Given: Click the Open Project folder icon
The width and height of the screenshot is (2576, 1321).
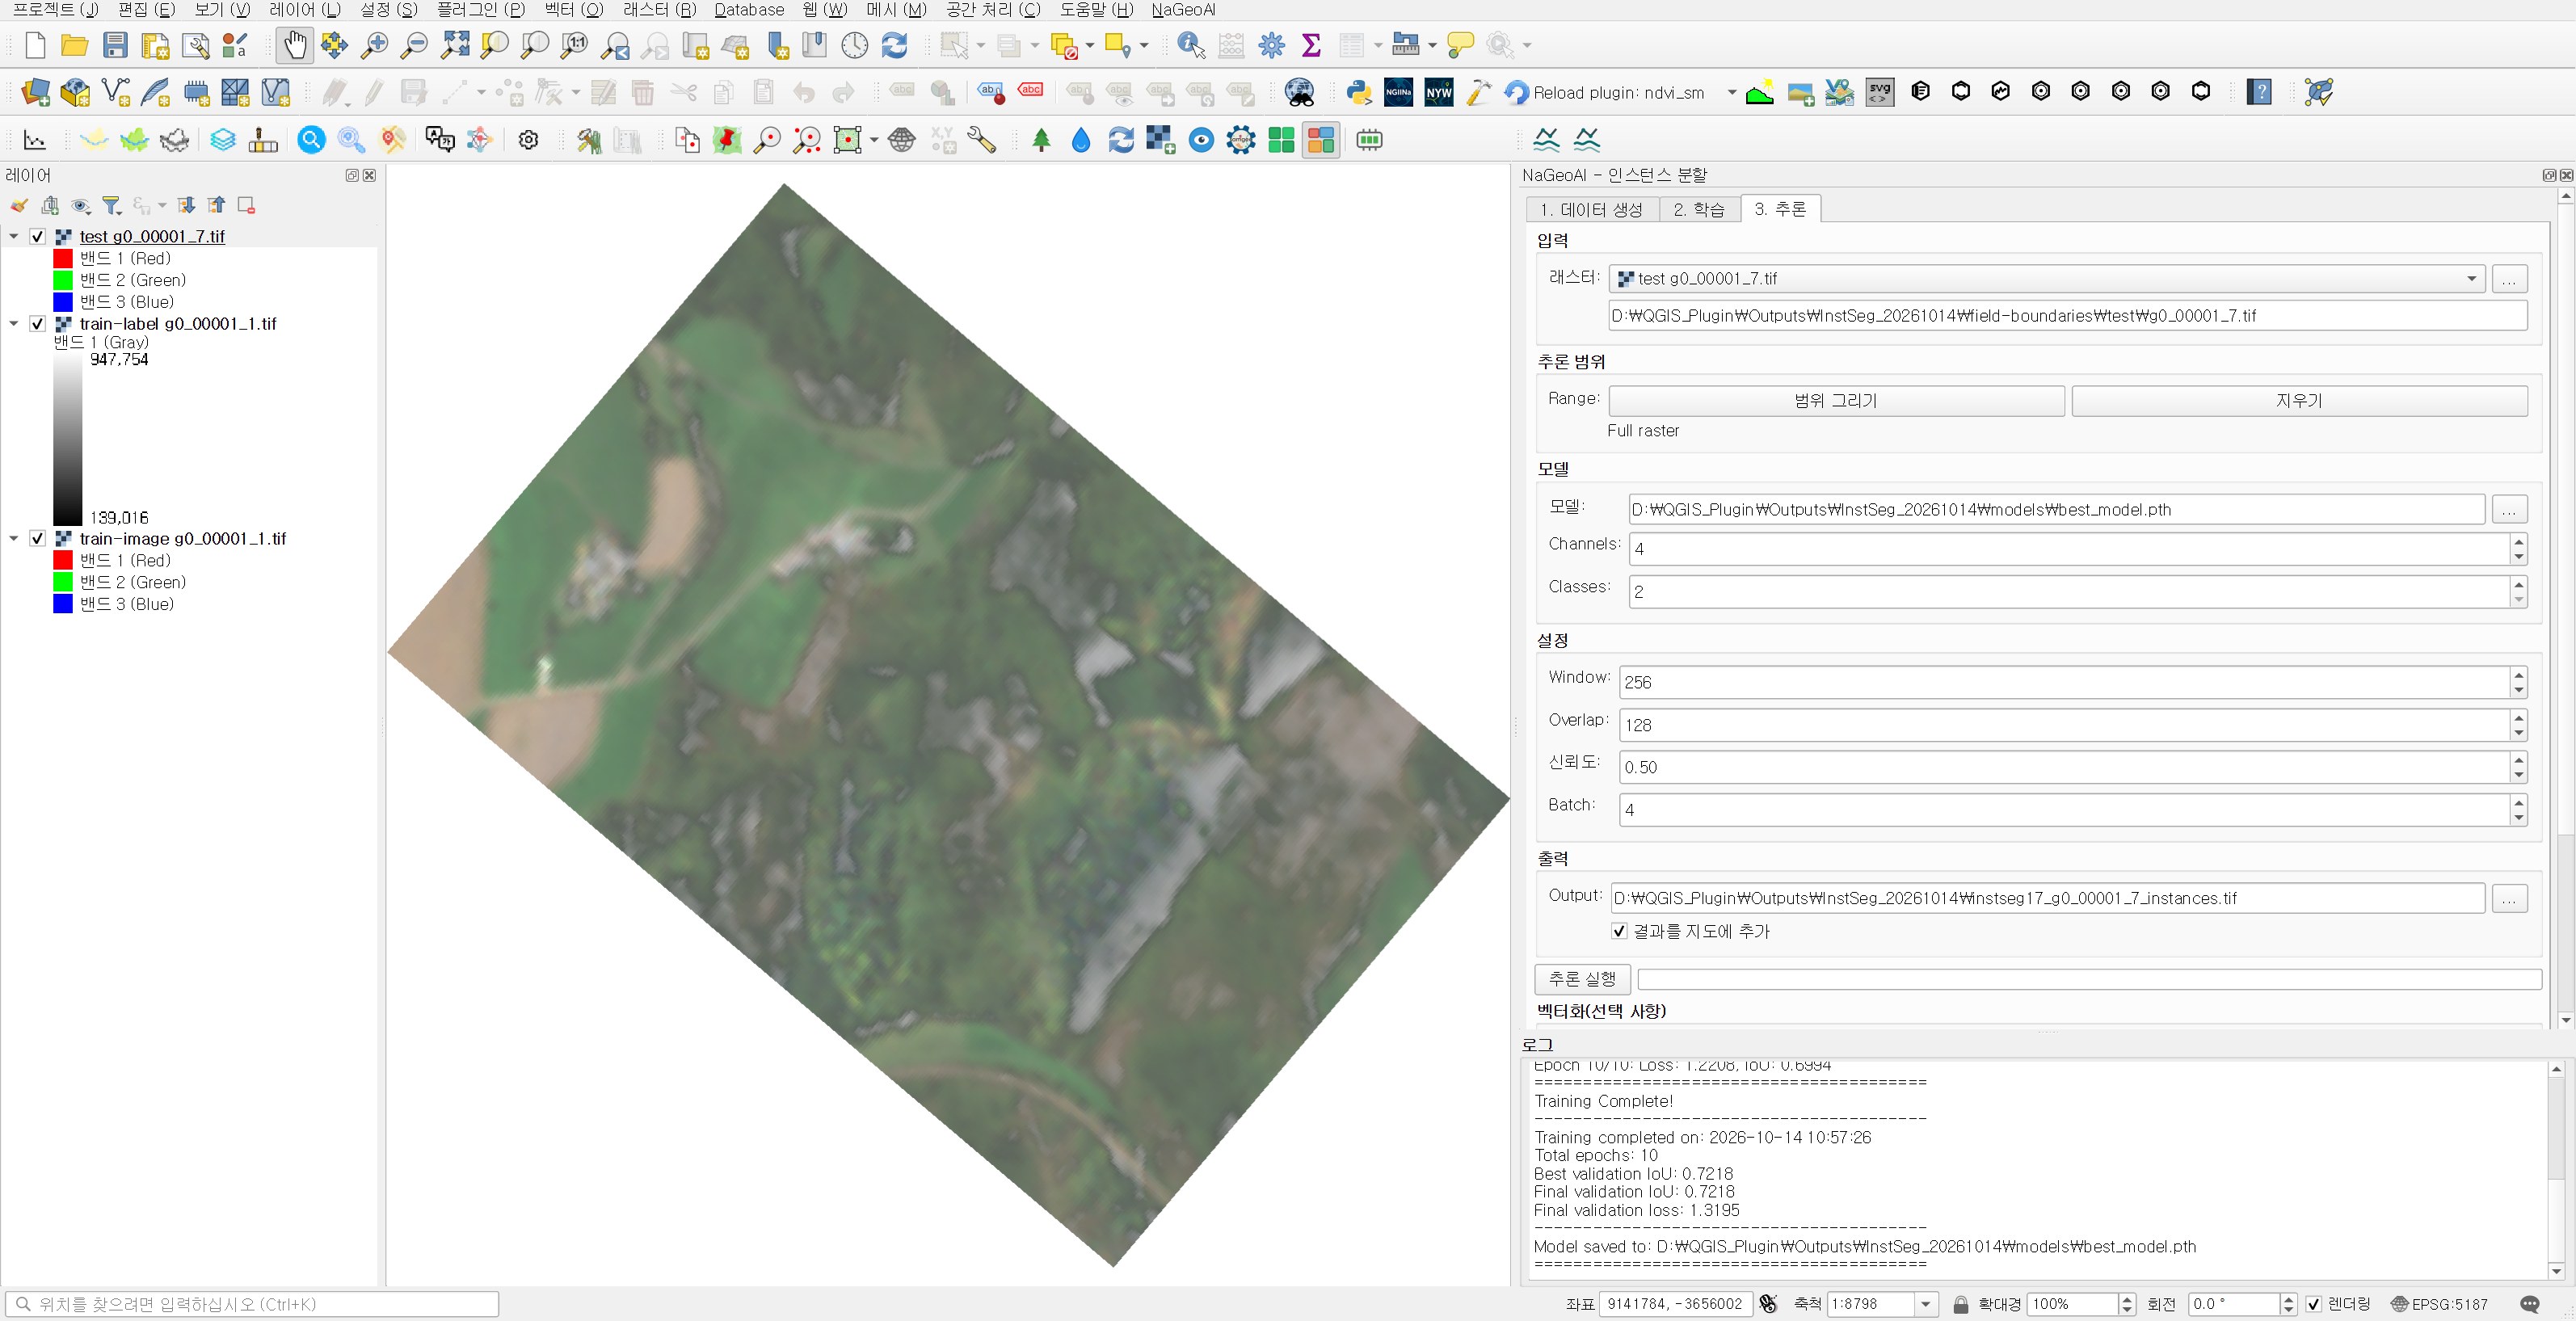Looking at the screenshot, I should 74,45.
